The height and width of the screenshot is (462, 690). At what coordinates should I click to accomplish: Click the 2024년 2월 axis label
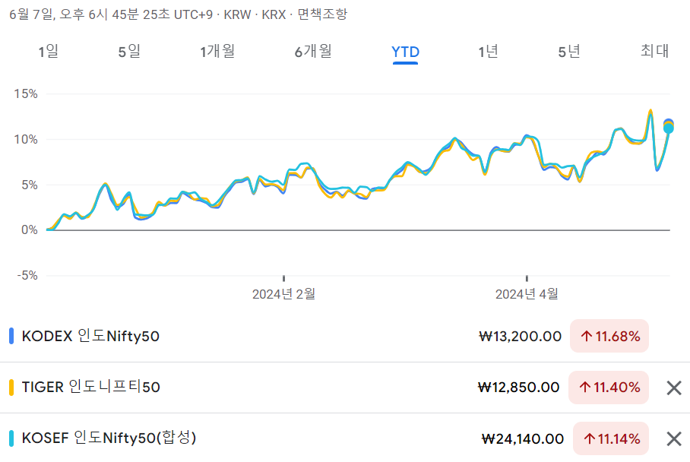pyautogui.click(x=284, y=294)
